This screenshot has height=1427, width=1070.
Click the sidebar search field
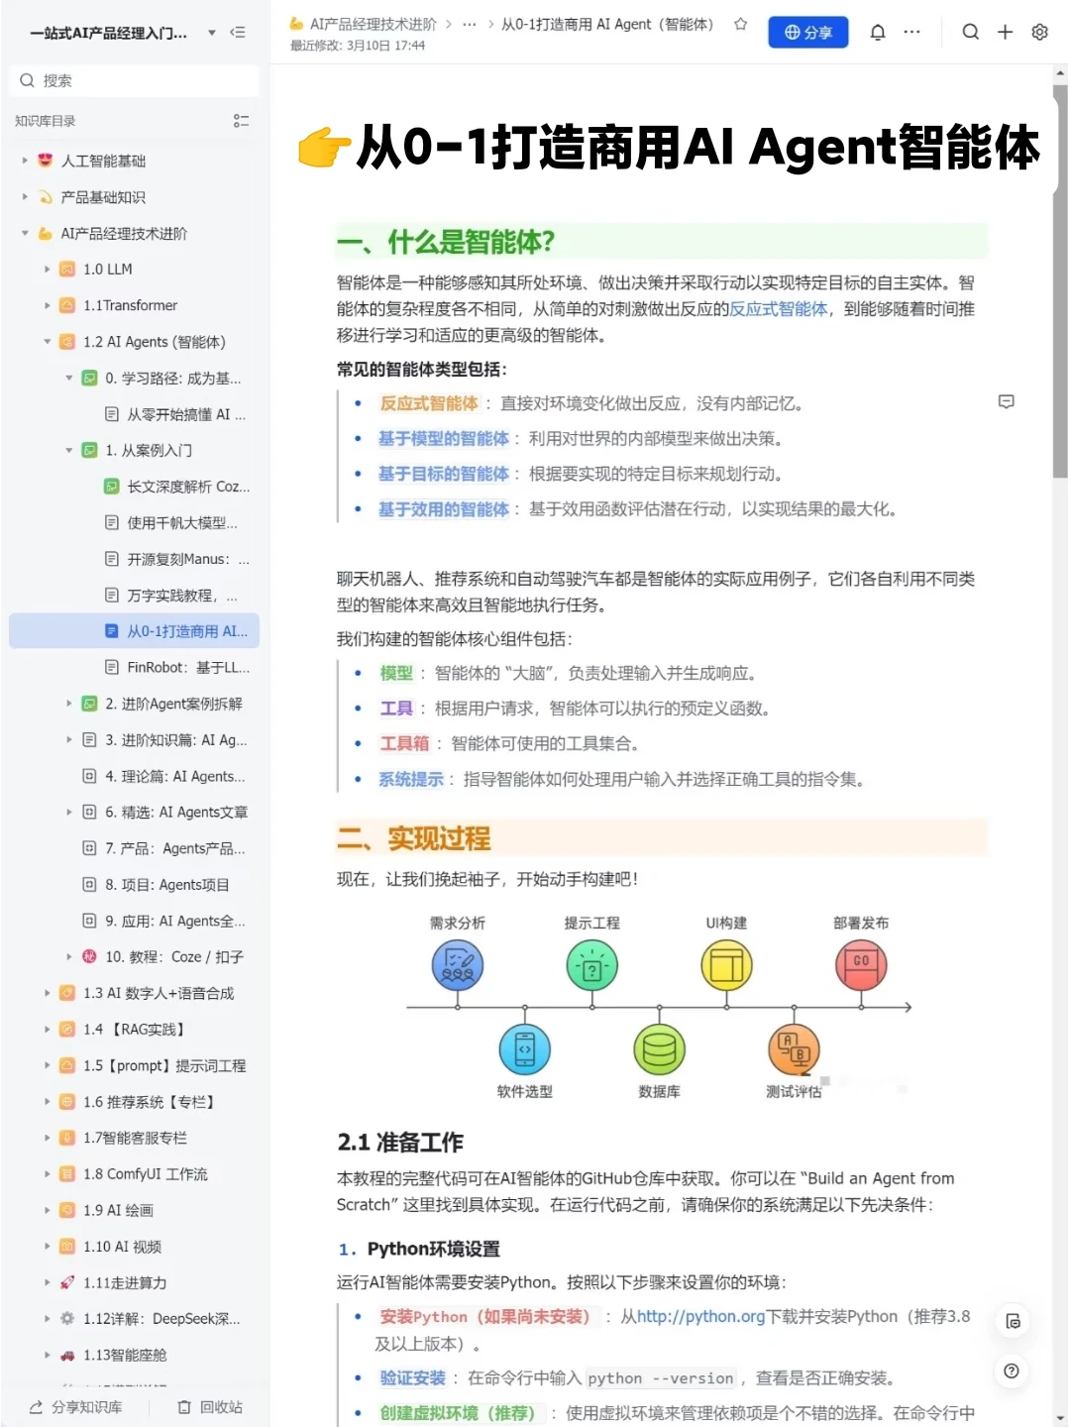(x=134, y=80)
